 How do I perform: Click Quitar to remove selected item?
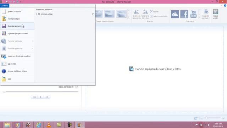pos(154,11)
